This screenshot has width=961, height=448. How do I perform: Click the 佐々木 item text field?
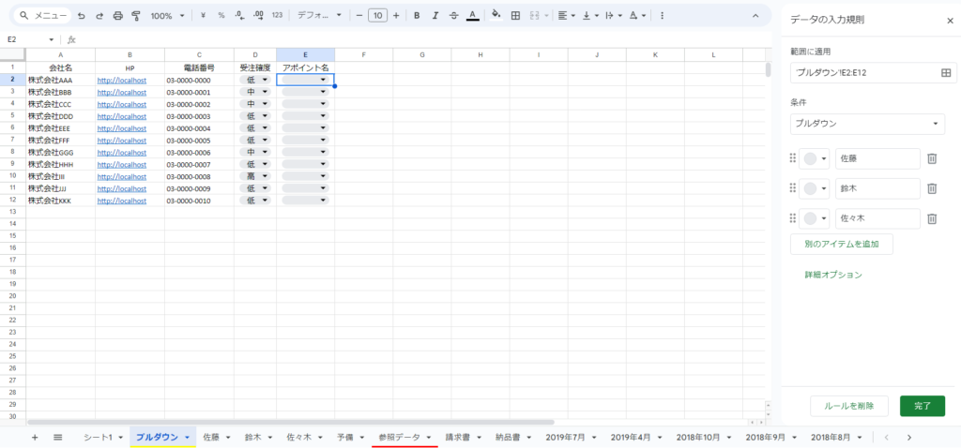[877, 218]
